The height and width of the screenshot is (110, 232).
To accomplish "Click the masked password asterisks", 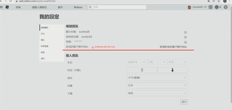I will click(x=78, y=42).
